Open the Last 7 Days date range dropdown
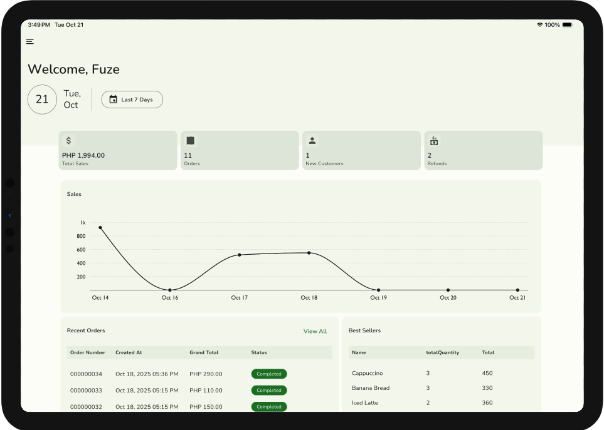The width and height of the screenshot is (604, 430). pos(132,100)
